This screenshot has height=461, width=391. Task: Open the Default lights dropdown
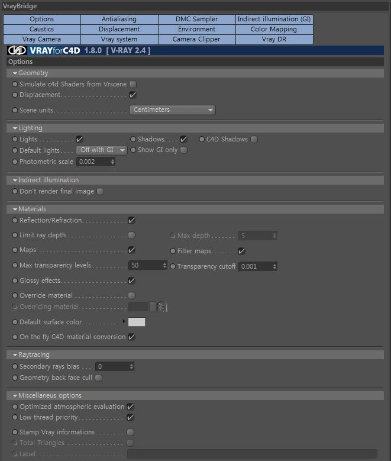point(102,150)
